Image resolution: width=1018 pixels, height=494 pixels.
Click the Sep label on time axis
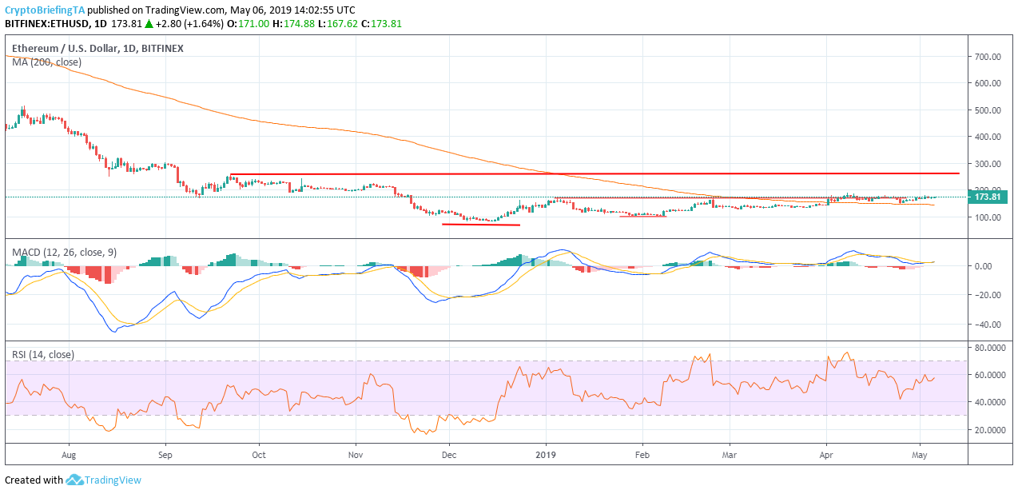click(x=165, y=455)
